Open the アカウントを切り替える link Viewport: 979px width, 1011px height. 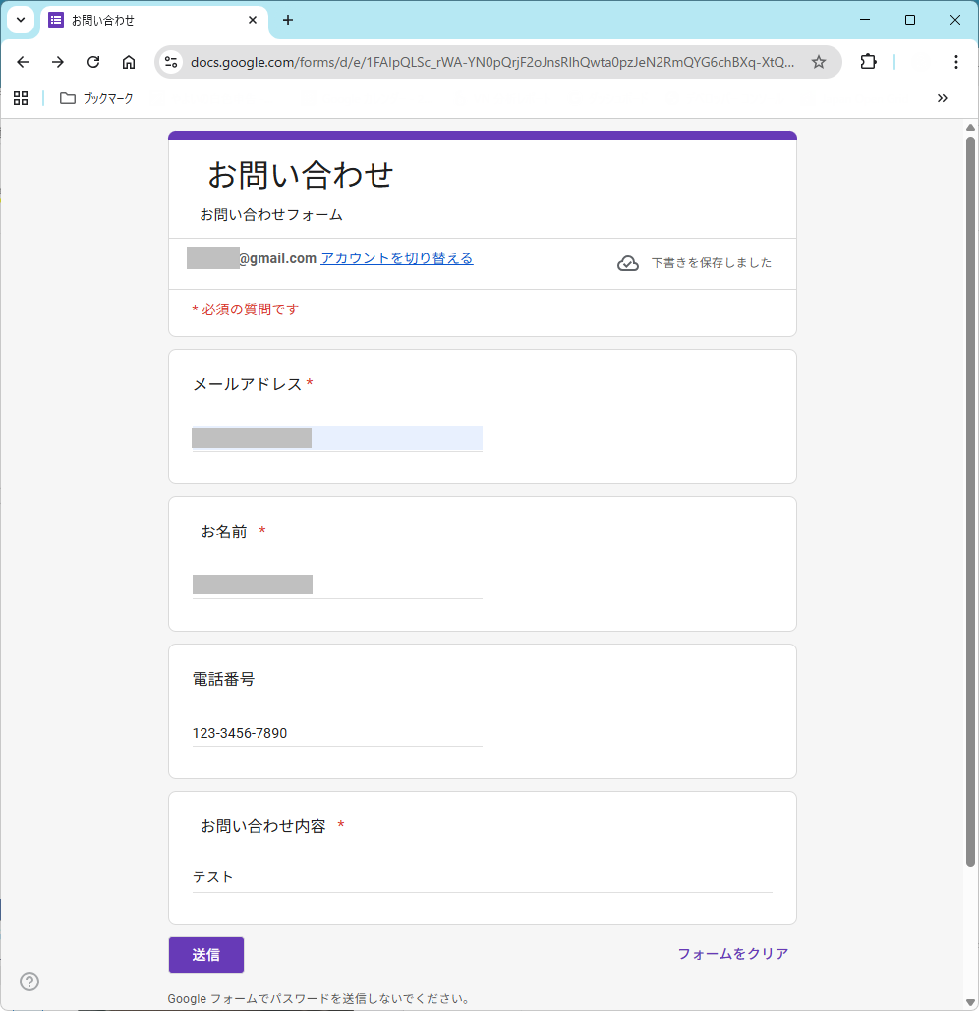(397, 257)
